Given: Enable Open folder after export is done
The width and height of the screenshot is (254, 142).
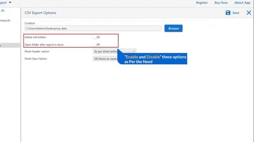Looking at the screenshot, I should pyautogui.click(x=96, y=45).
